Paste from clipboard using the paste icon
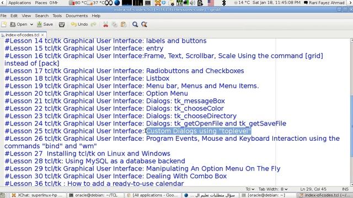The width and height of the screenshot is (353, 198). [124, 24]
